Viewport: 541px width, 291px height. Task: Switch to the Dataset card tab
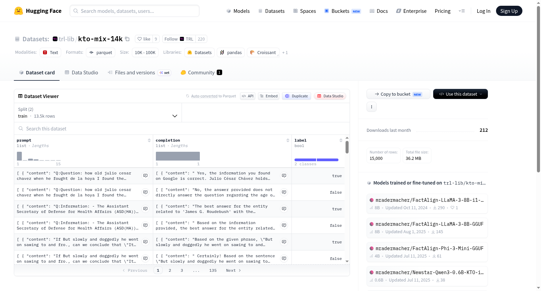point(37,73)
